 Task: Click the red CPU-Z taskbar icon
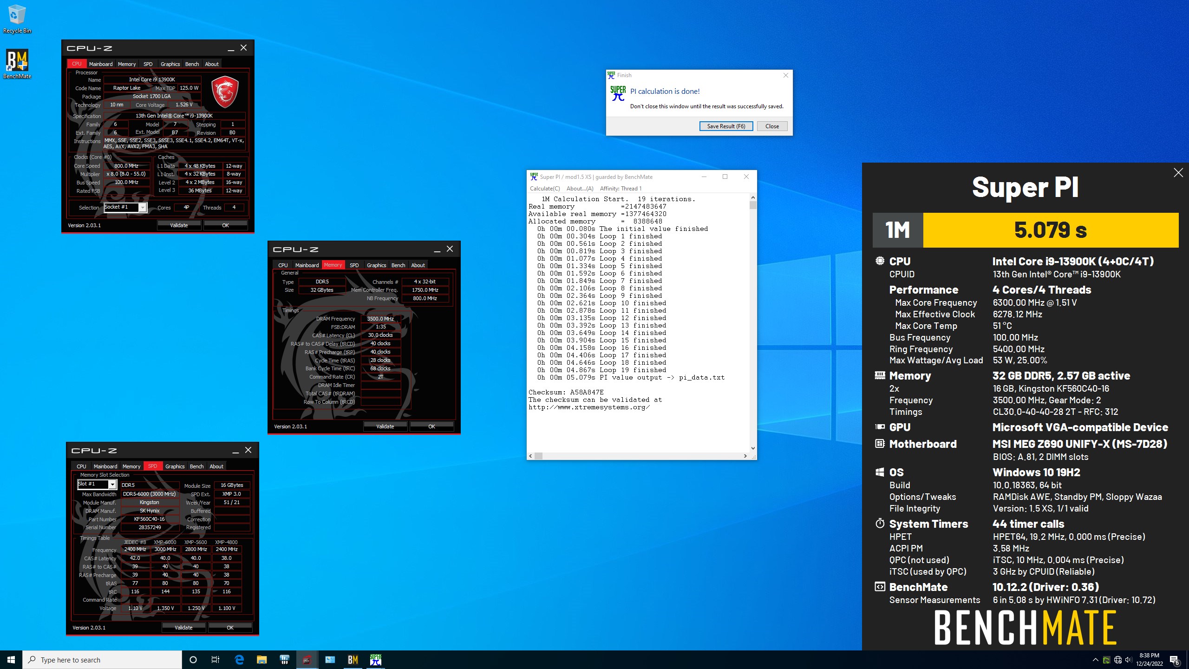coord(307,660)
